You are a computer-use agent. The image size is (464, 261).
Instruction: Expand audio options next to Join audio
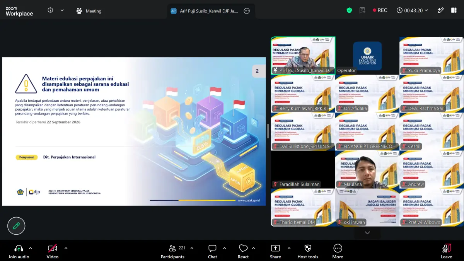(x=31, y=248)
